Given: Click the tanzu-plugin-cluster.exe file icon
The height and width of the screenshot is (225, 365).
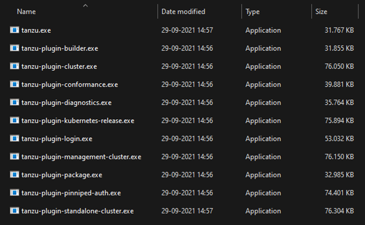Looking at the screenshot, I should [x=15, y=66].
